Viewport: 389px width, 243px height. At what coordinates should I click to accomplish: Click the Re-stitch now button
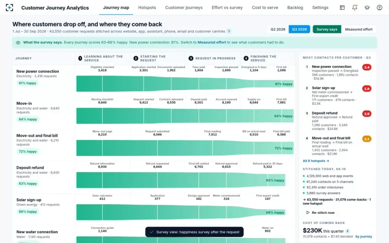[x=321, y=213]
